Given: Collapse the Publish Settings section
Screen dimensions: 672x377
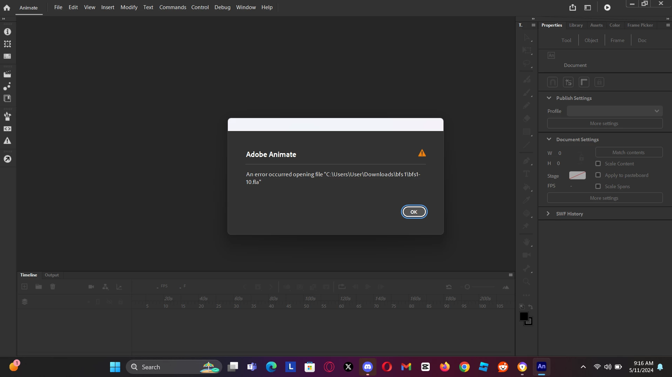Looking at the screenshot, I should (549, 98).
